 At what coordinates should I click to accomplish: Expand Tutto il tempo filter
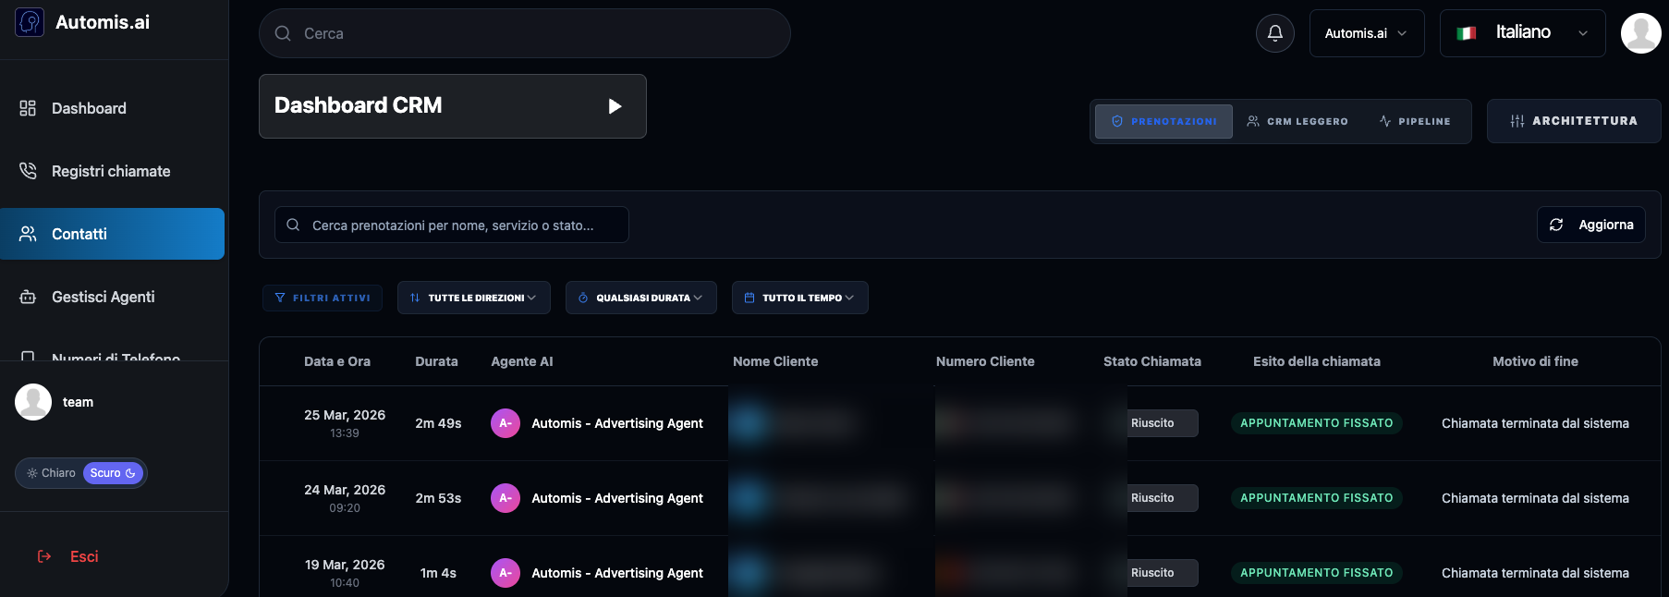pyautogui.click(x=800, y=298)
